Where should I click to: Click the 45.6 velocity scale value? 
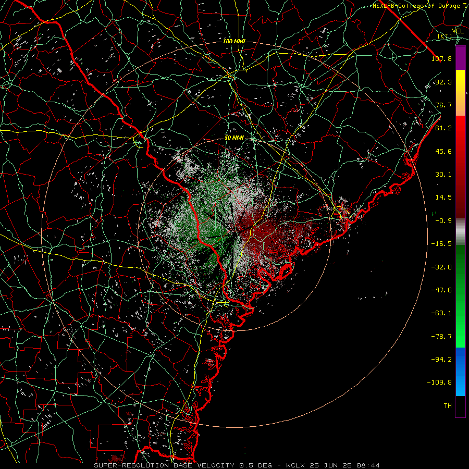[x=443, y=151]
